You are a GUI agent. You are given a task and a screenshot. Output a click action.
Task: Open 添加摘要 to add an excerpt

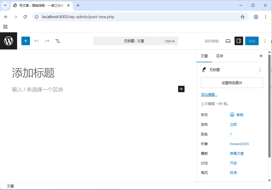click(209, 94)
